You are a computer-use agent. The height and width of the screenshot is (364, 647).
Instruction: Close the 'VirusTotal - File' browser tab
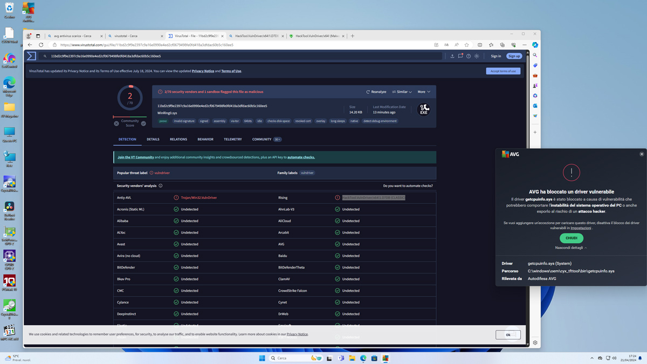(222, 36)
